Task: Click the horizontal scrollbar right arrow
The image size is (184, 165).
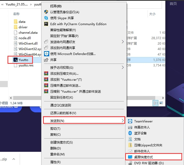Action: pos(163,98)
